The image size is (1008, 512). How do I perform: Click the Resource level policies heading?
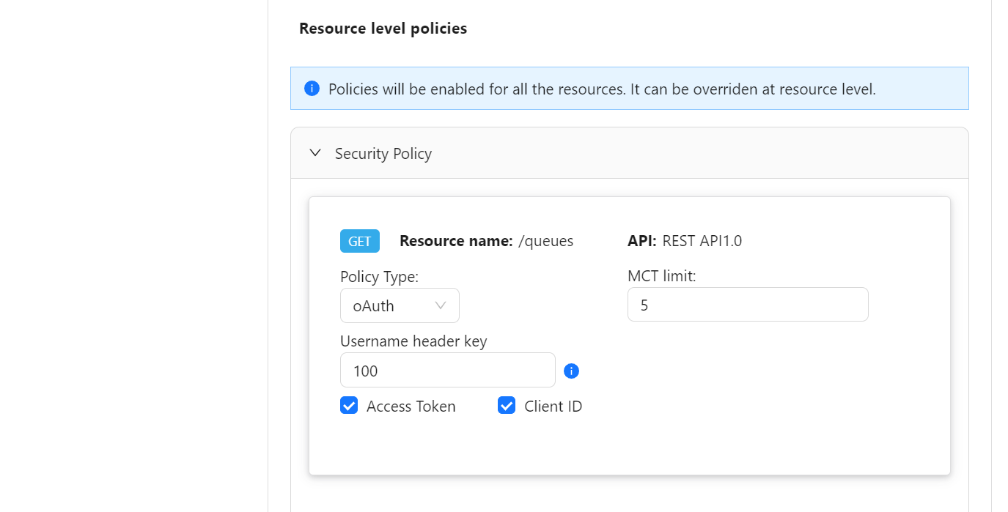tap(383, 28)
